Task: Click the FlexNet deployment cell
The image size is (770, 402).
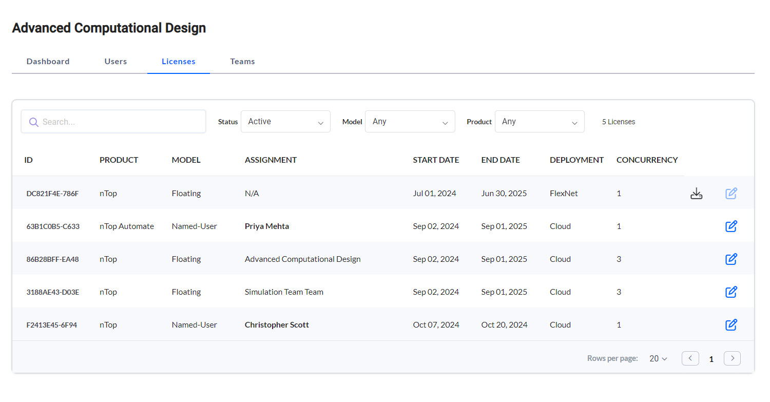Action: tap(564, 194)
